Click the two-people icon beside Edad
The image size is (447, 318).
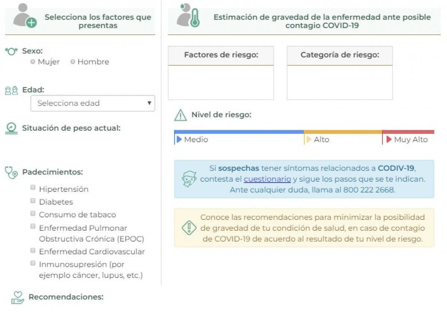coord(12,90)
